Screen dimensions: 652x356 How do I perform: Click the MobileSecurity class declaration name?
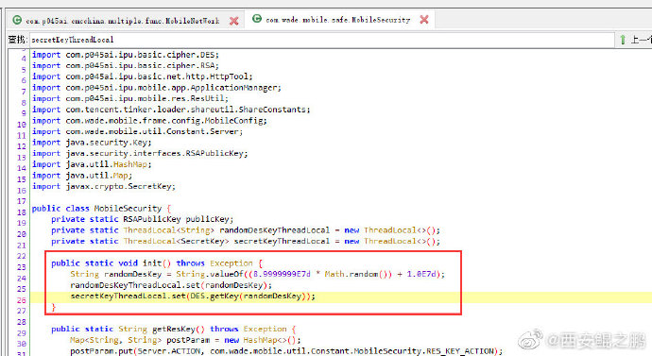[x=128, y=209]
